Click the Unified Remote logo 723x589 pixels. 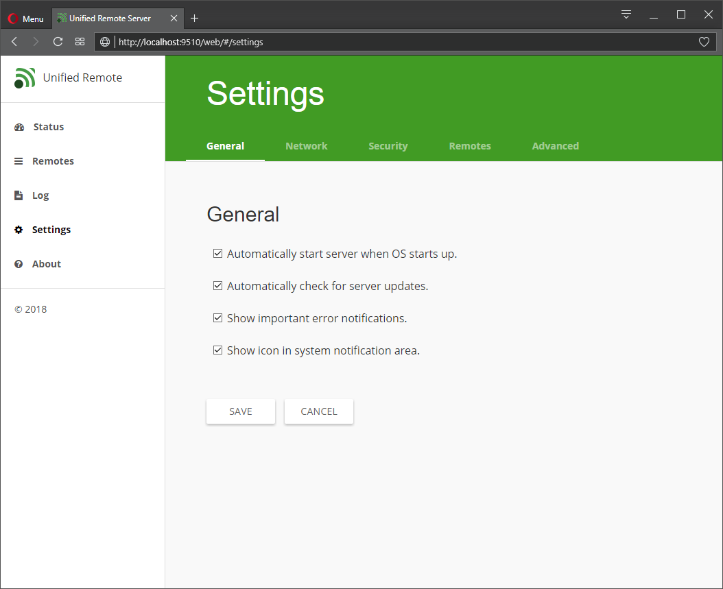(x=25, y=77)
